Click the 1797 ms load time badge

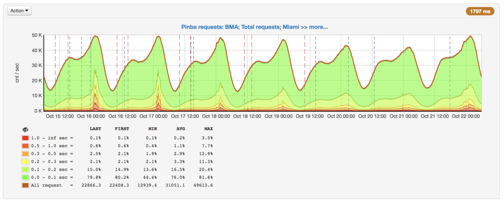(x=480, y=11)
